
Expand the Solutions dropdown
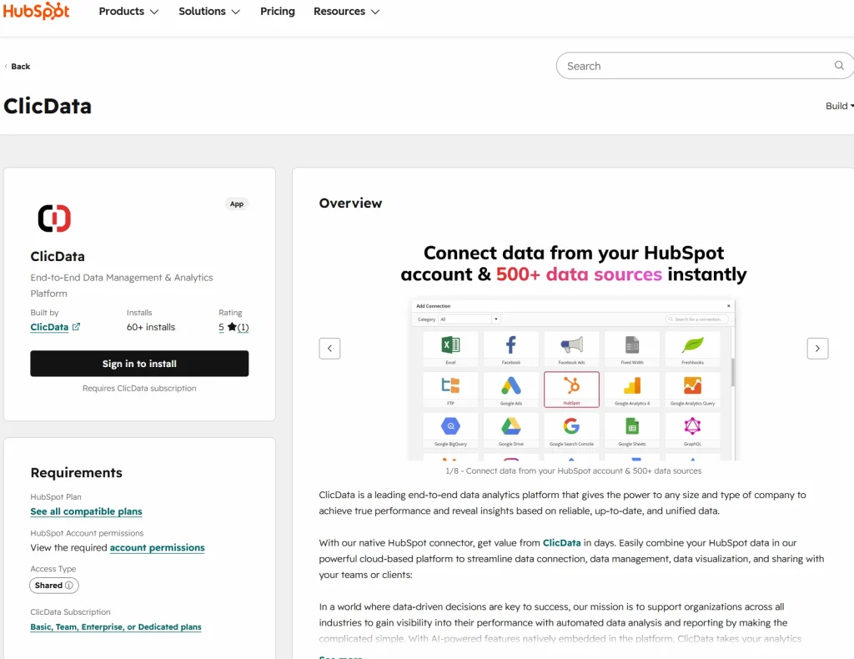point(209,12)
